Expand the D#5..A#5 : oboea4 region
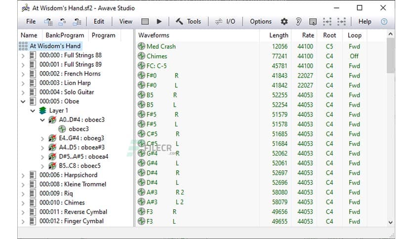 click(x=42, y=157)
